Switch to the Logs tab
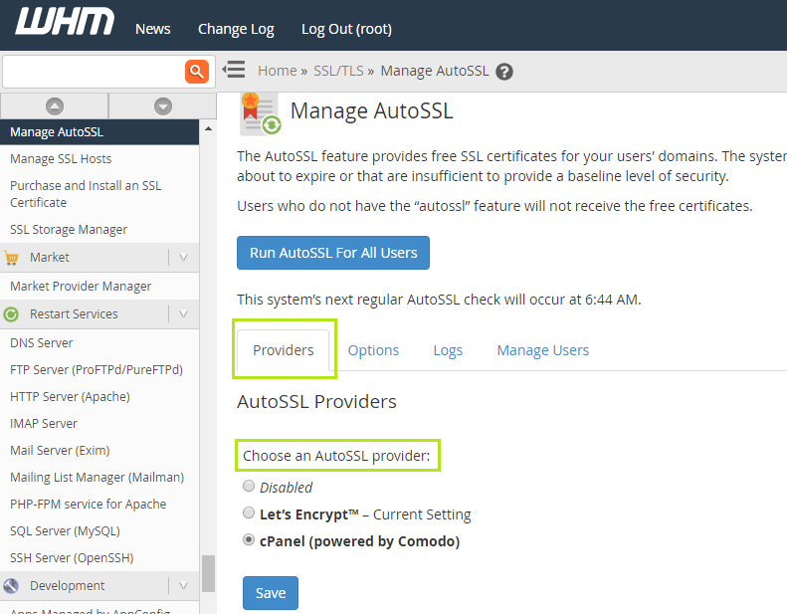The image size is (787, 614). [x=448, y=350]
